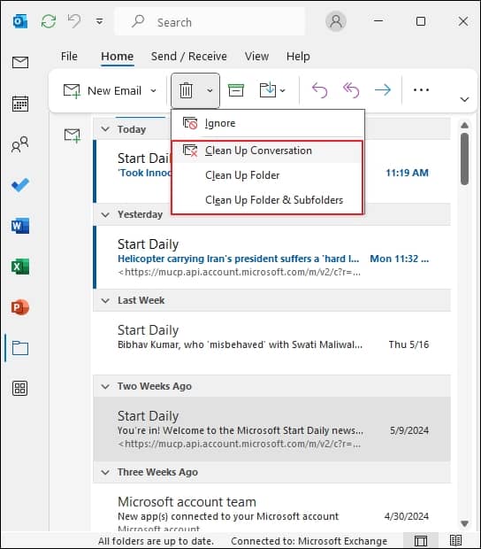Collapse the Two Weeks Ago group
Screen dimensions: 481x549
point(105,386)
